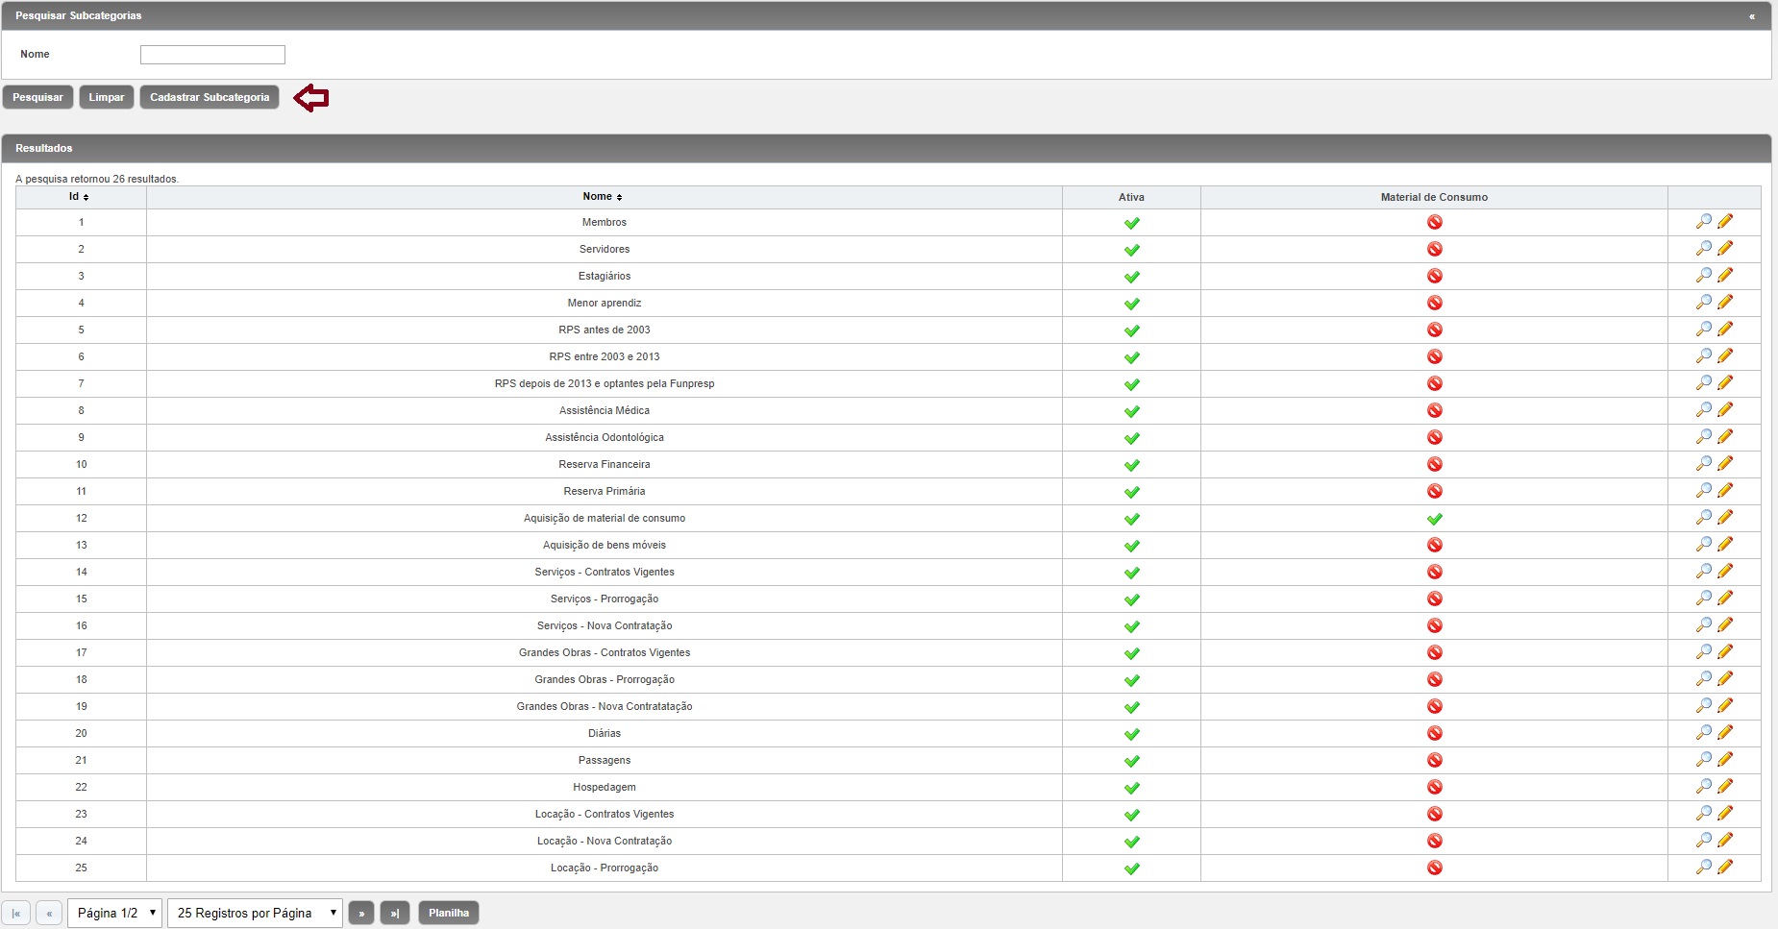Open the 25 Registros por Página dropdown
The width and height of the screenshot is (1778, 929).
click(255, 913)
